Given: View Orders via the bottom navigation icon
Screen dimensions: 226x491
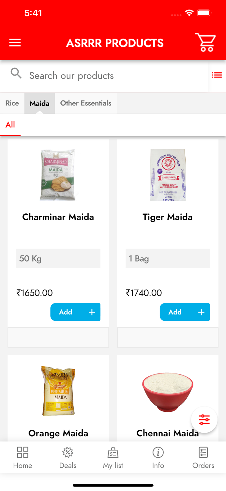Looking at the screenshot, I should [x=203, y=457].
